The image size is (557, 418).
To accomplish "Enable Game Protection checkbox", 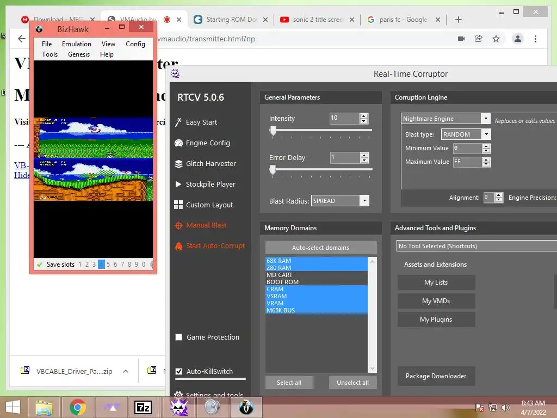I will click(x=178, y=337).
